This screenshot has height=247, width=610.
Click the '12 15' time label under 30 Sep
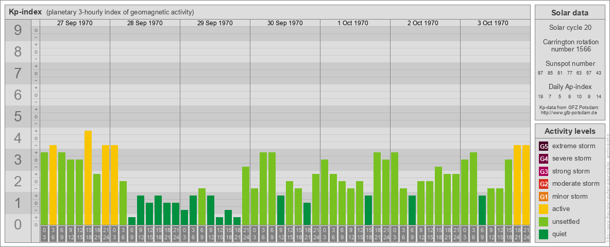coord(290,234)
